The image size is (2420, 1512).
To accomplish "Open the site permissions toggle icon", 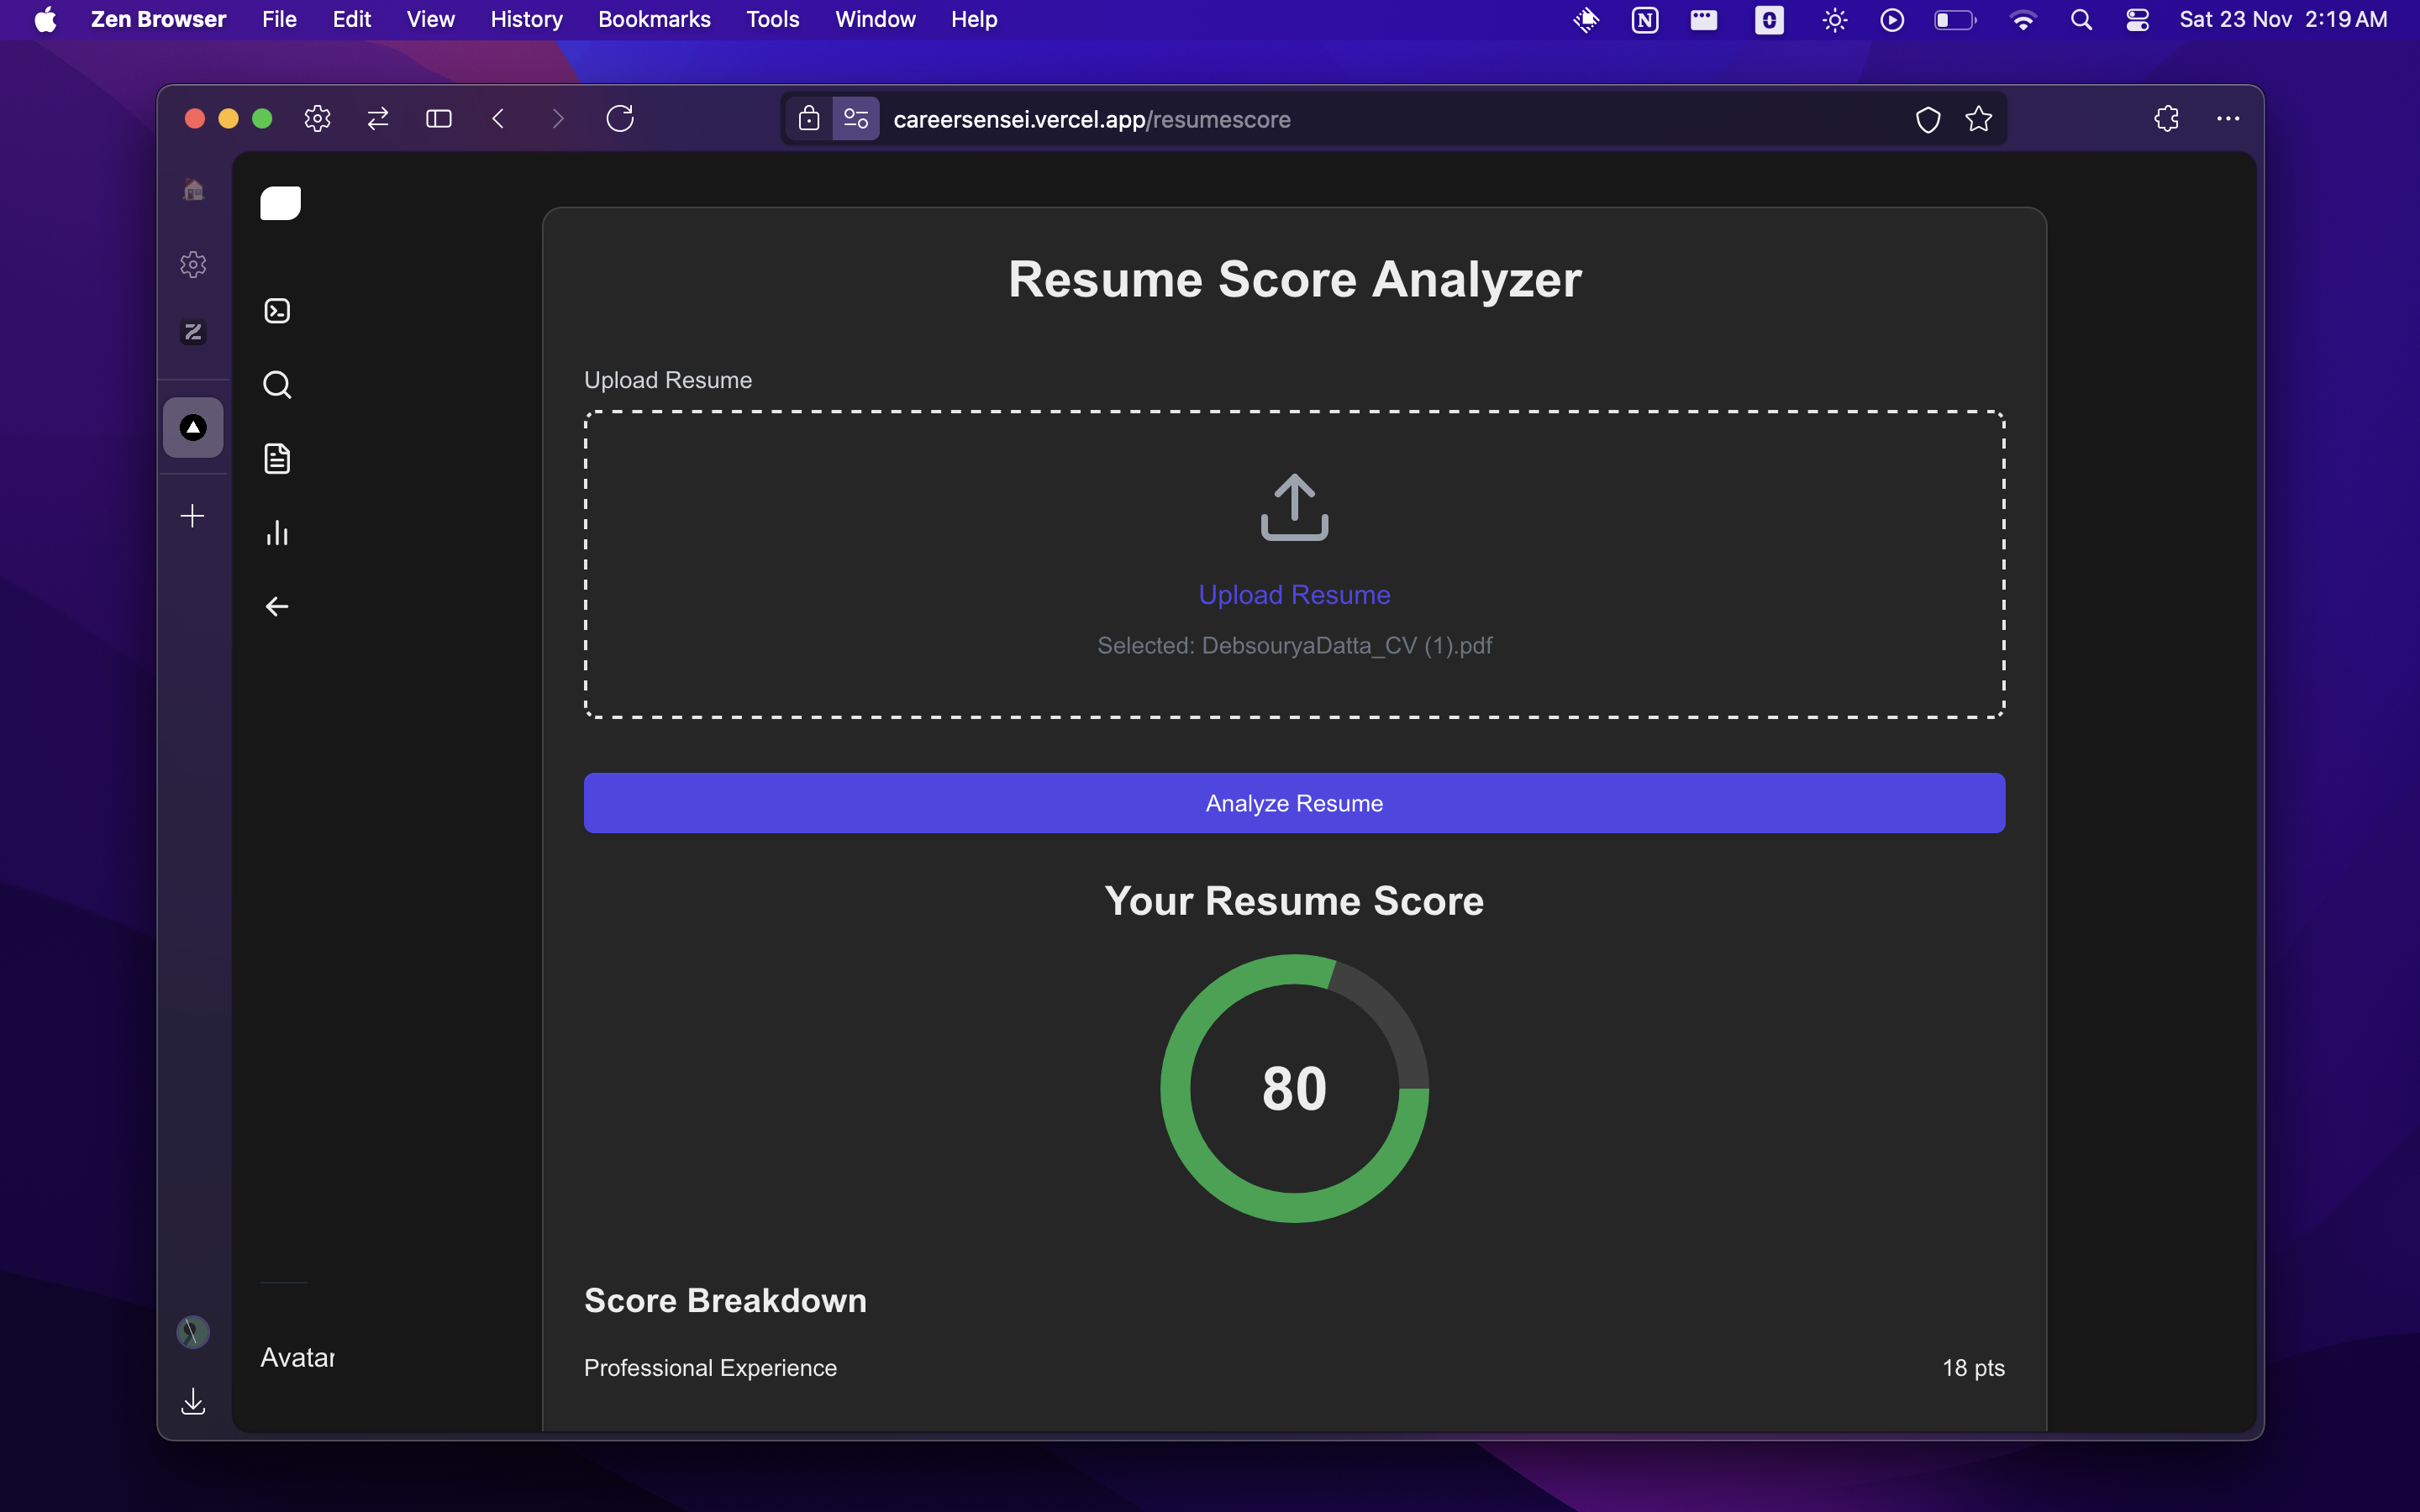I will (x=856, y=119).
